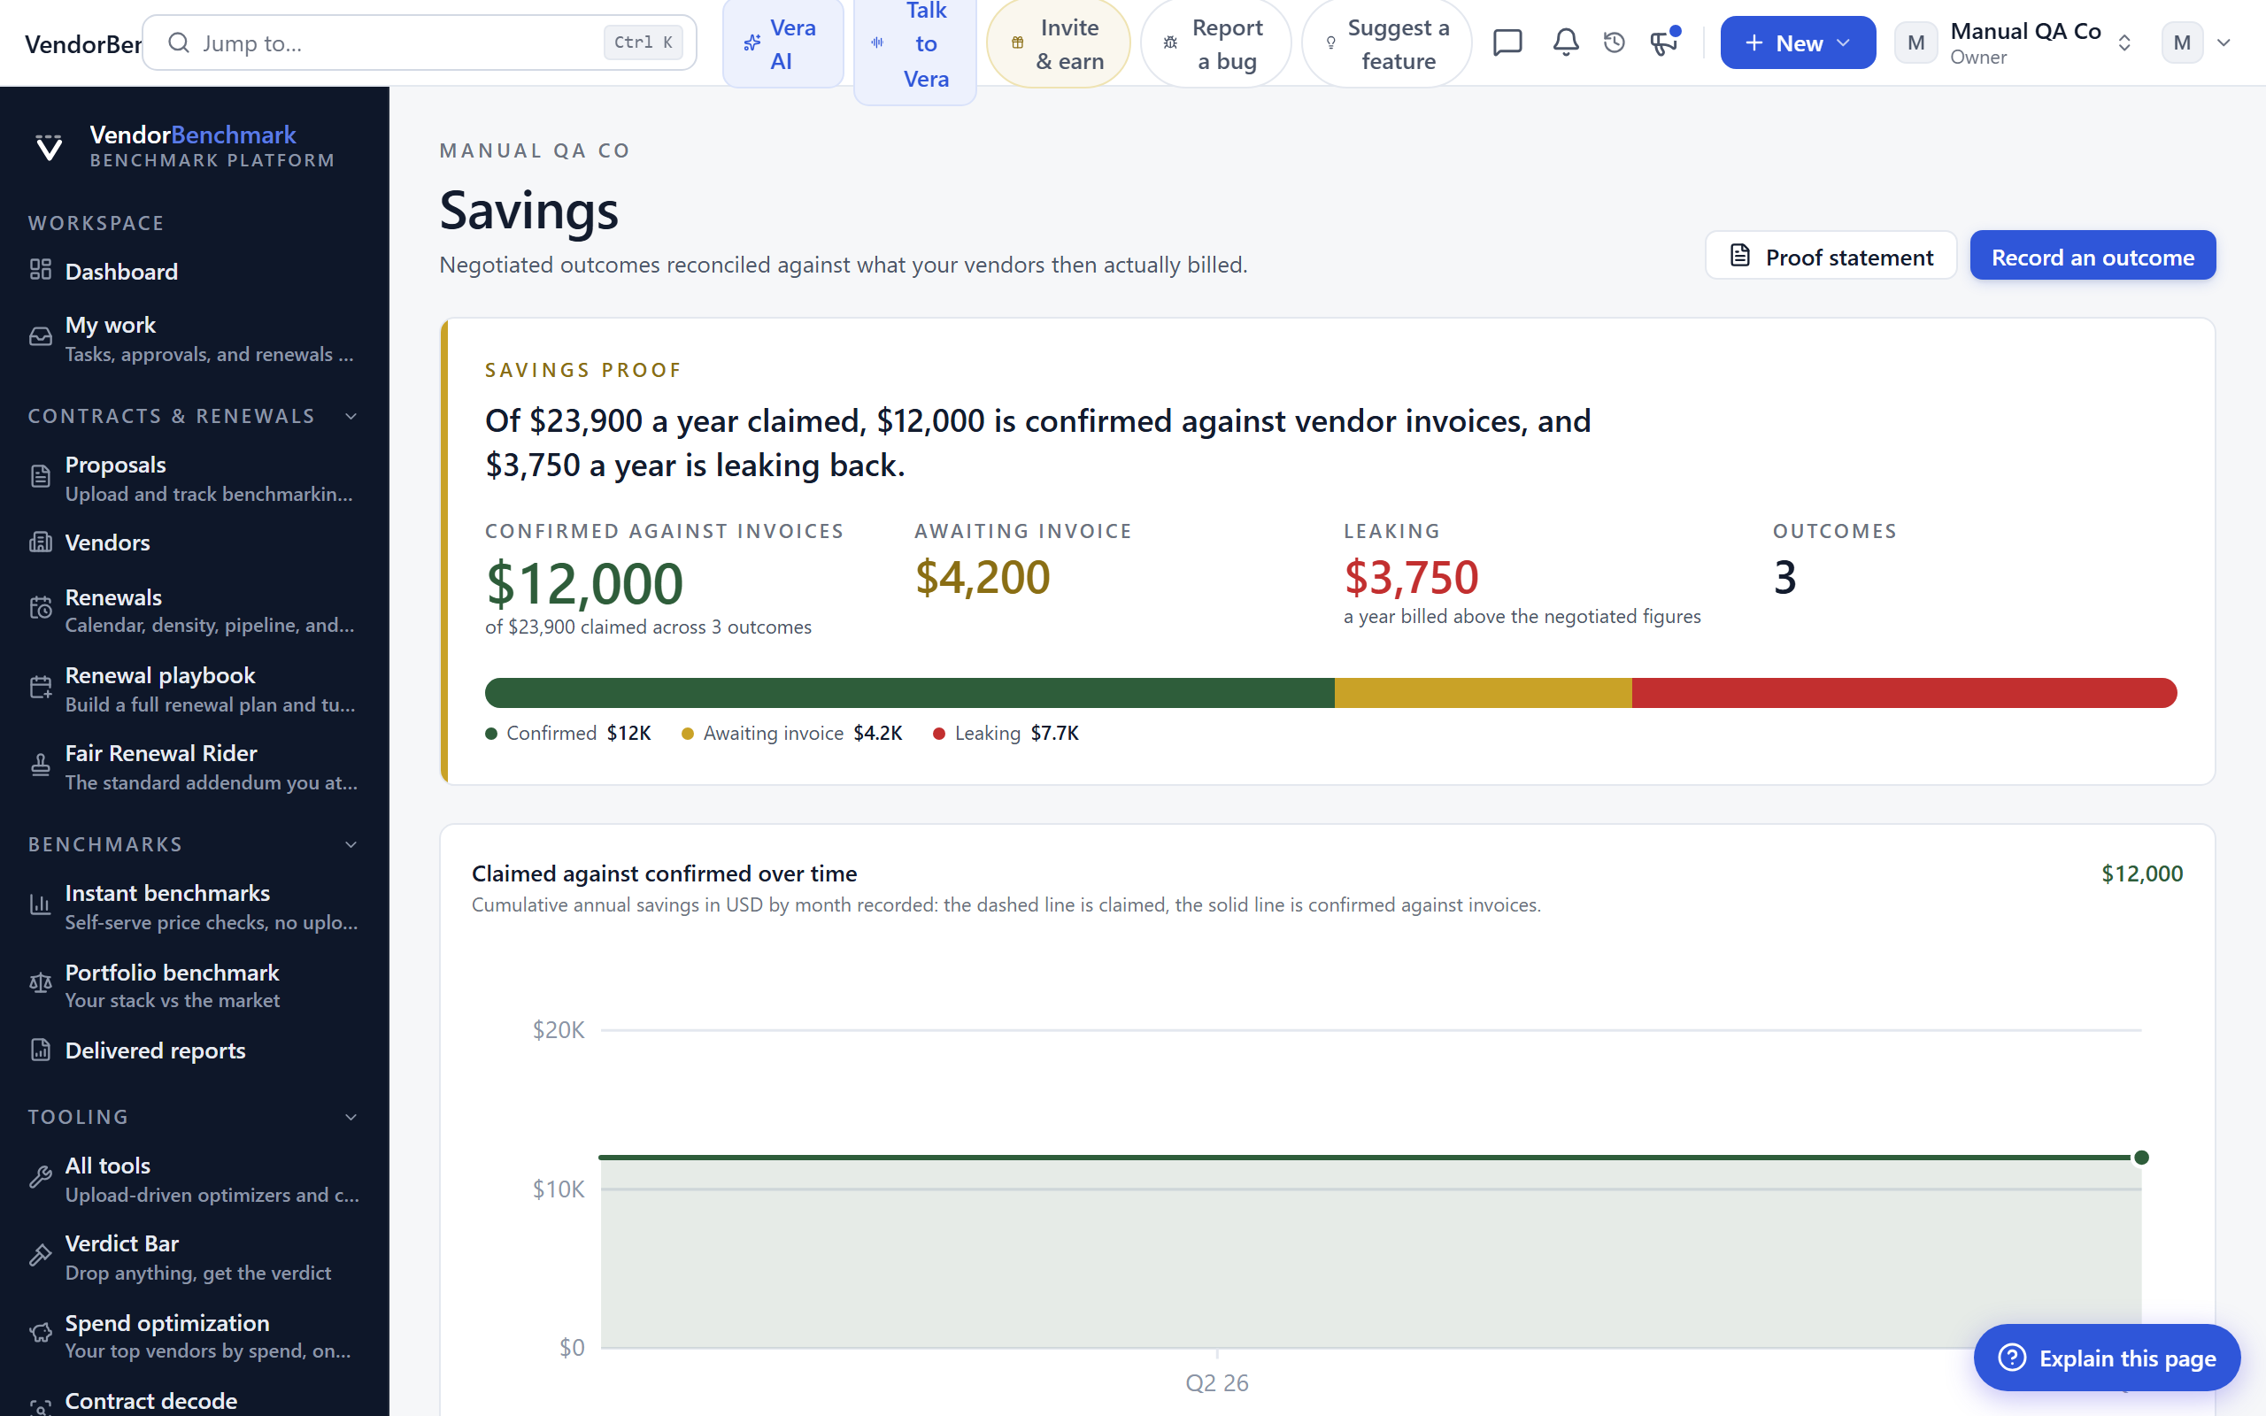Open the announcements megaphone icon
Viewport: 2266px width, 1416px height.
tap(1664, 42)
